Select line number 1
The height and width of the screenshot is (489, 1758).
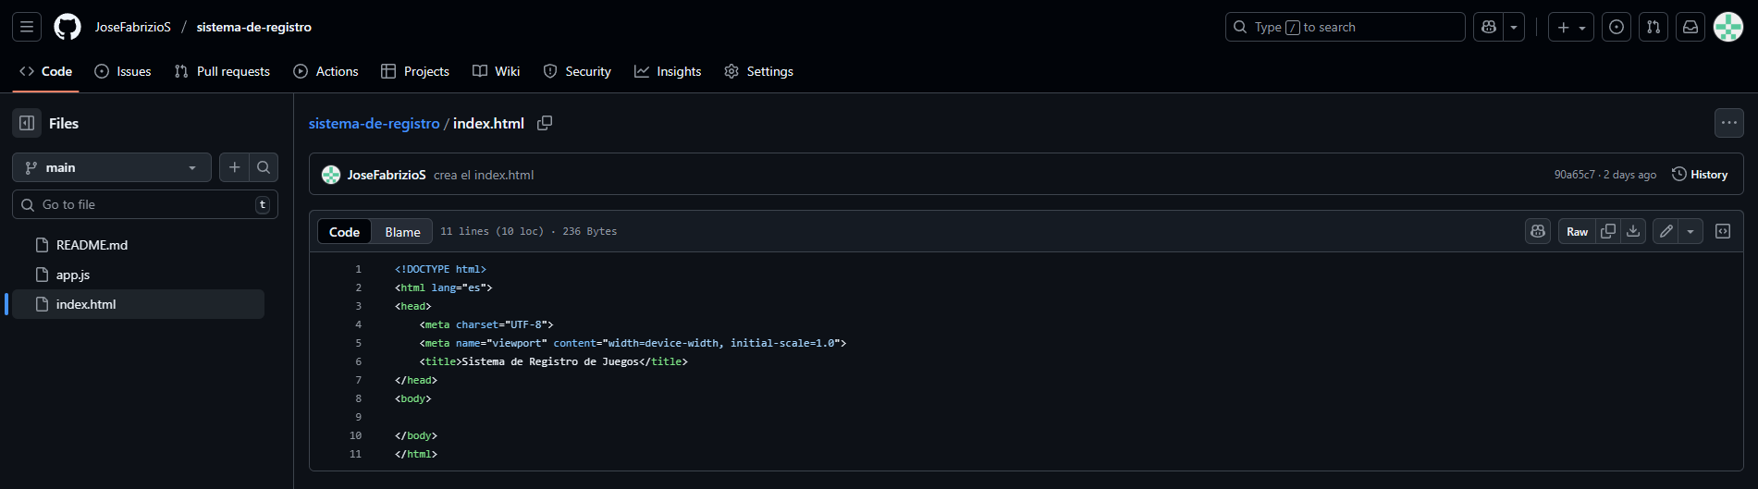tap(359, 269)
